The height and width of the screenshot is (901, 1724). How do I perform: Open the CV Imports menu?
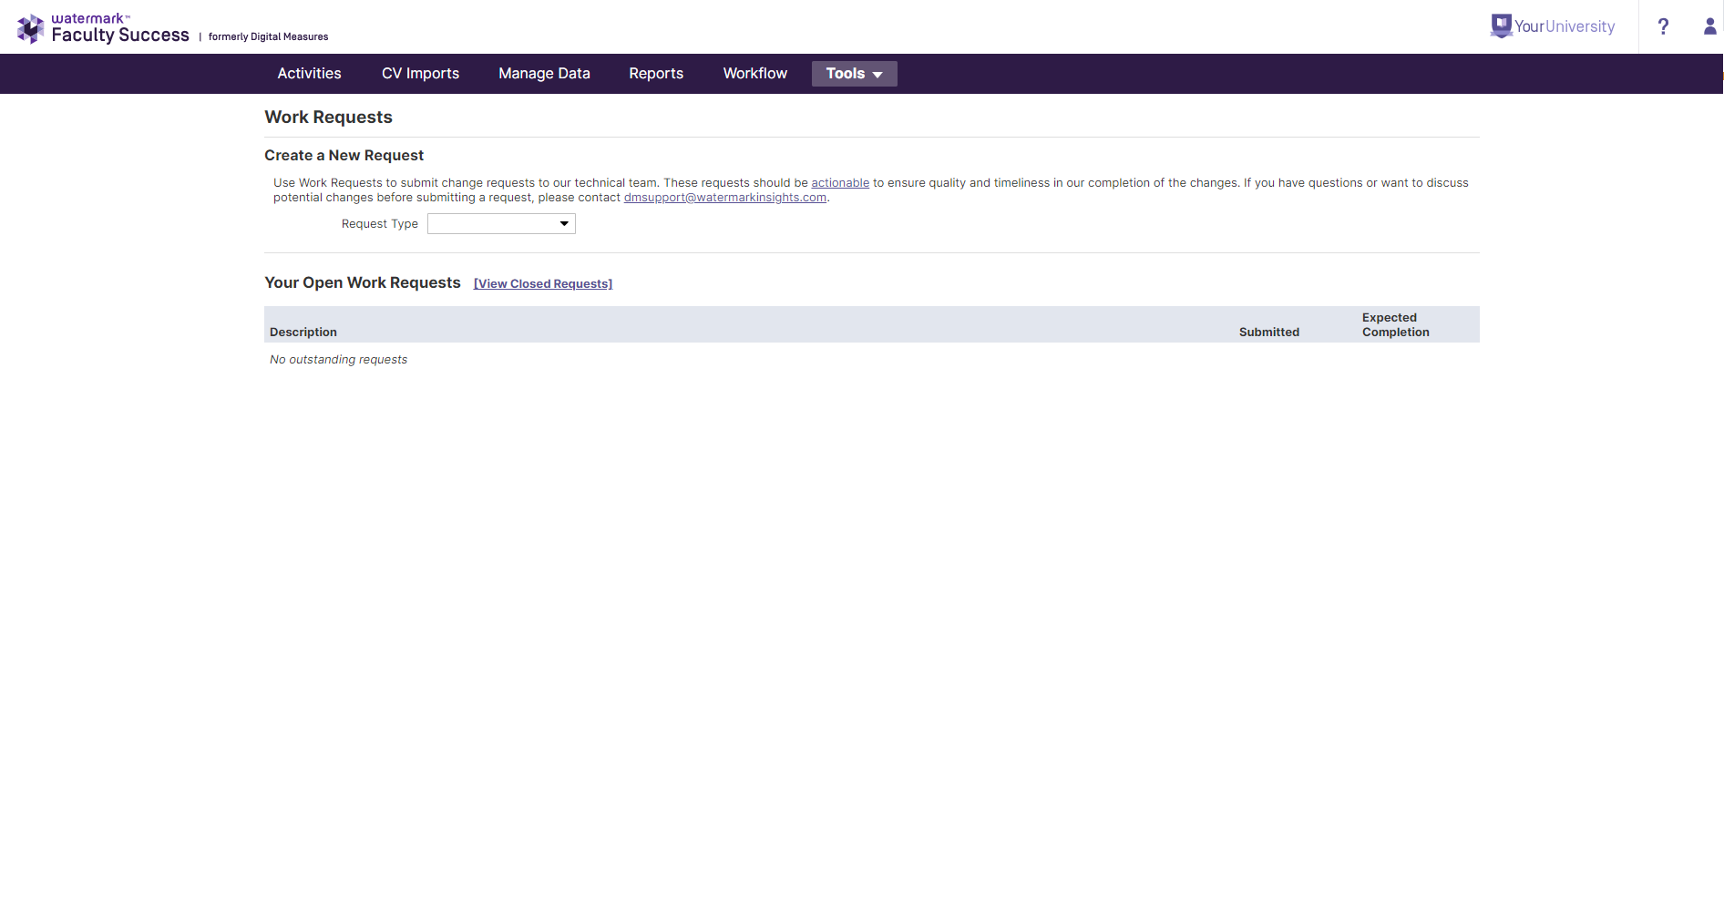(x=420, y=73)
